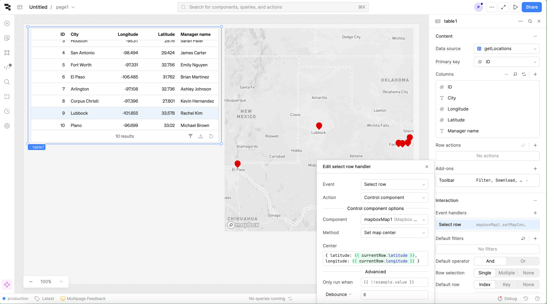This screenshot has height=304, width=547.
Task: Expand the Toolbar add-on settings
Action: tap(487, 181)
